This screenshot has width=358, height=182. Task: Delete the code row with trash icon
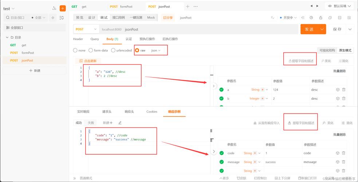pos(344,153)
